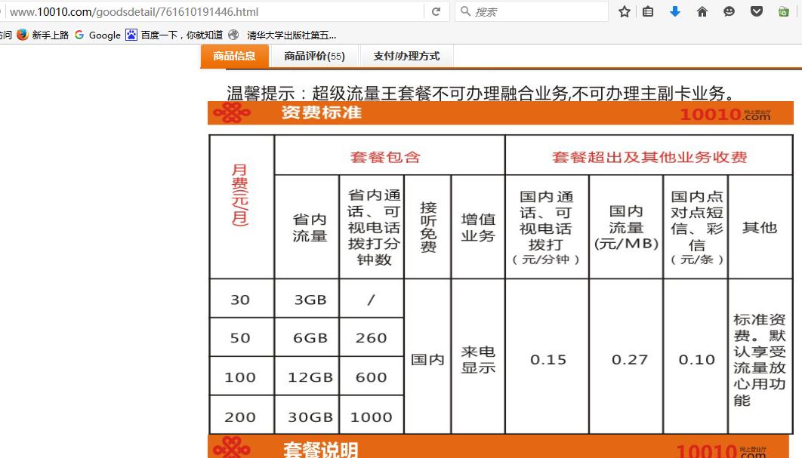Start Firefox Hello with the smiley icon
The image size is (802, 458).
coord(729,11)
